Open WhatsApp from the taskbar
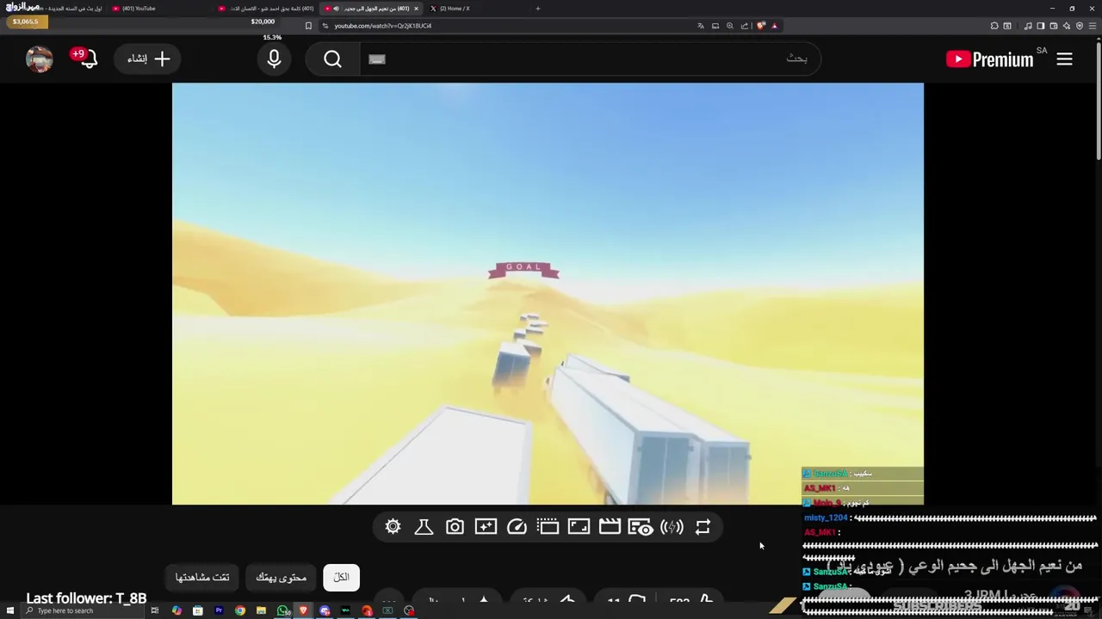The image size is (1102, 619). pyautogui.click(x=282, y=610)
